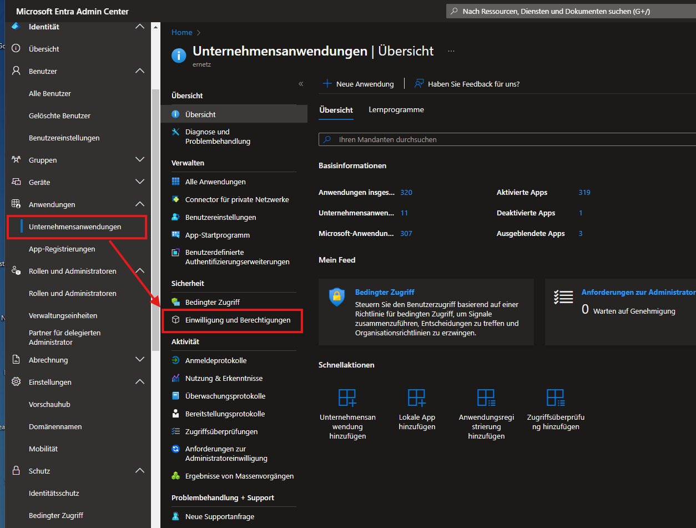Switch to the Lernprogramme tab
The image size is (696, 528).
point(396,110)
